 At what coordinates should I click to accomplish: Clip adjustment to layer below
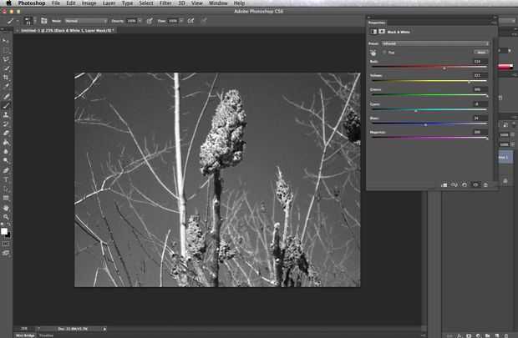tap(444, 184)
